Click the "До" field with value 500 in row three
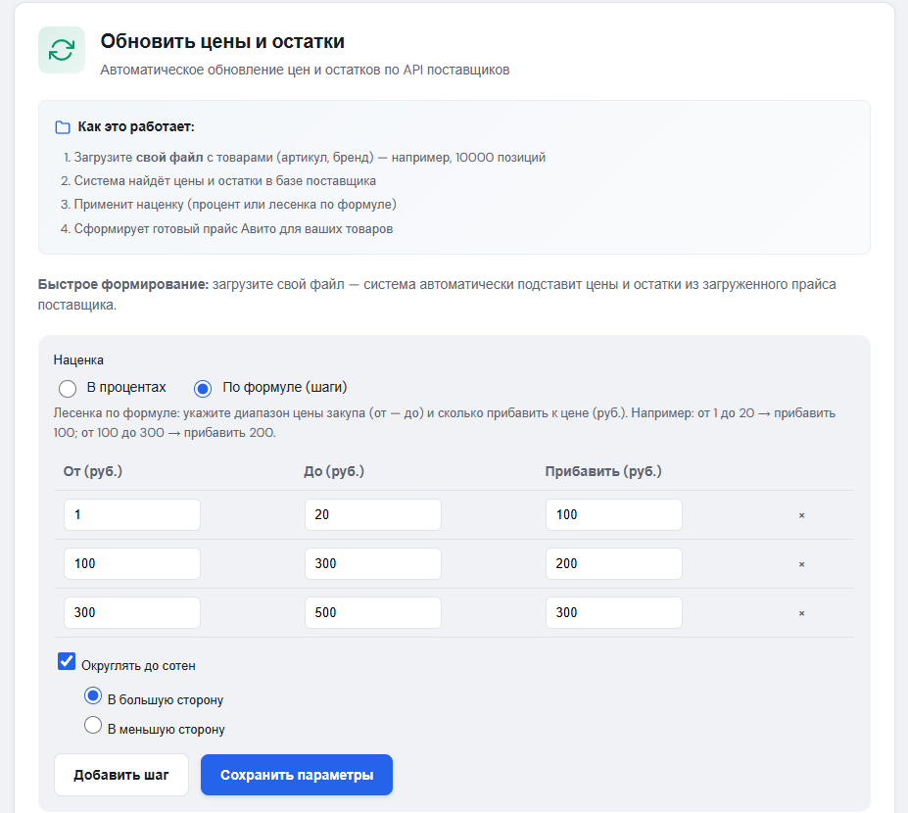Viewport: 908px width, 813px height. coord(372,612)
